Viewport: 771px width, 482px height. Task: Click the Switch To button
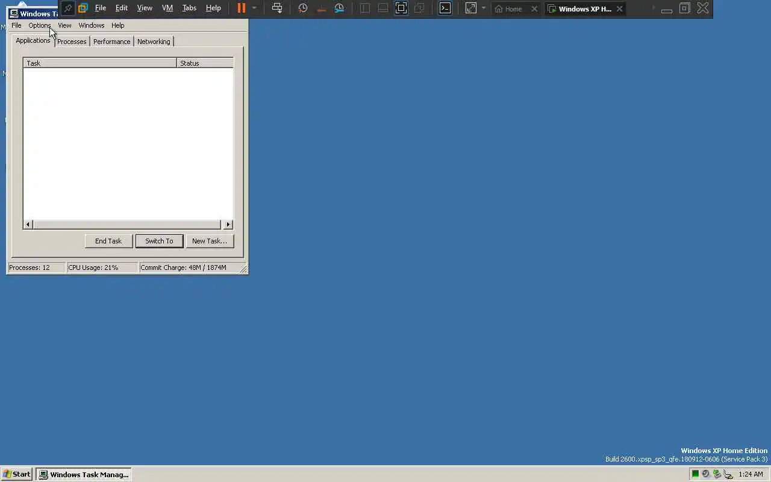tap(159, 241)
